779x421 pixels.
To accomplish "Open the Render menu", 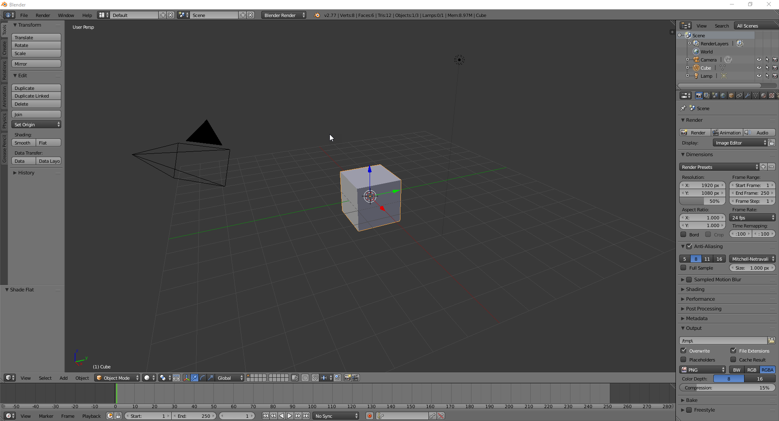I will click(x=43, y=15).
